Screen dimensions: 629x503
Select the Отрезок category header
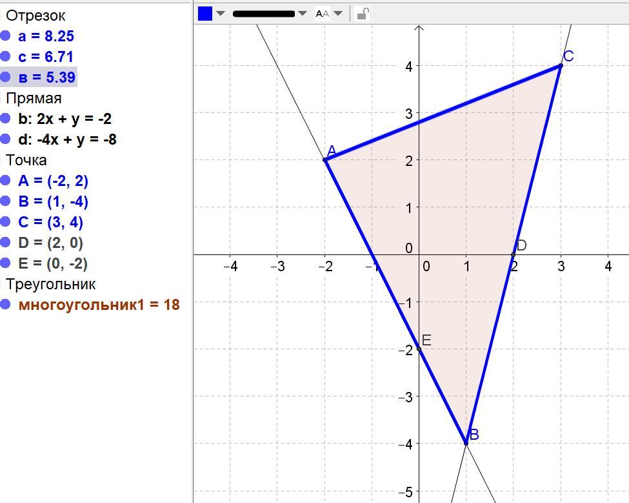[x=35, y=15]
